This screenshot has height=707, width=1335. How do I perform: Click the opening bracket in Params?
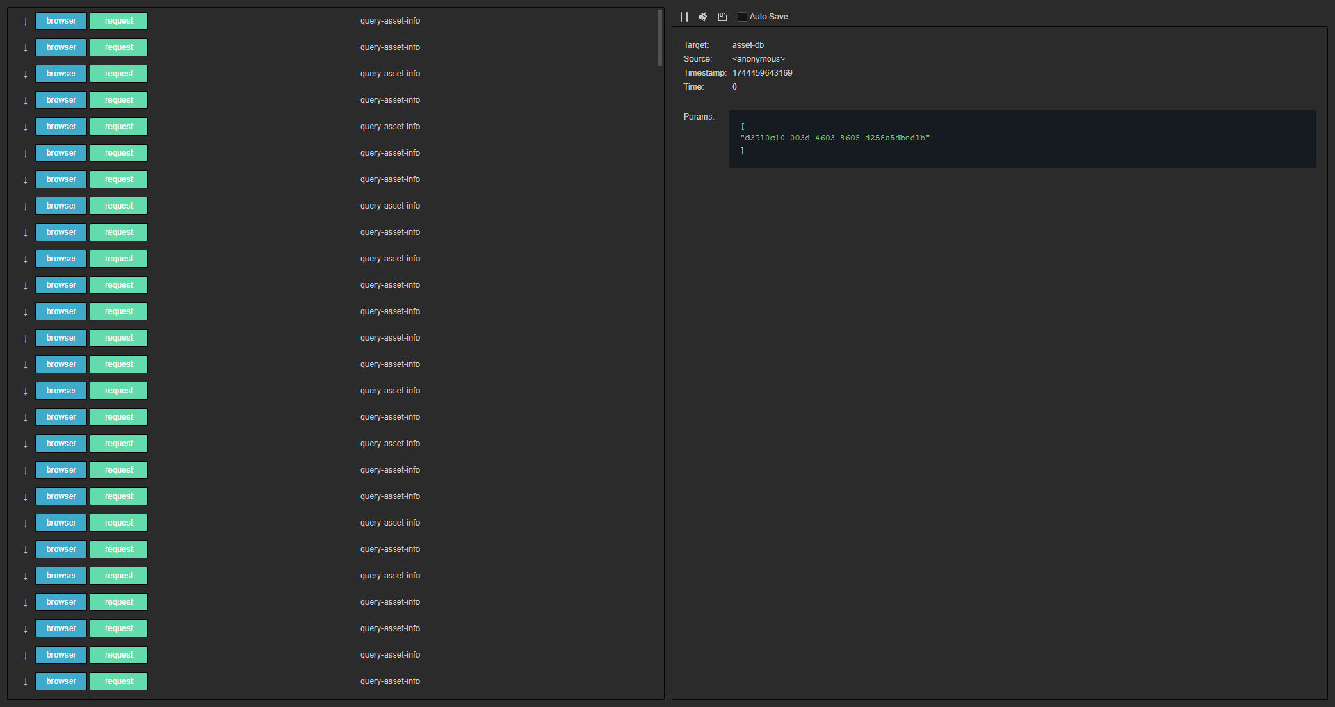pos(743,127)
